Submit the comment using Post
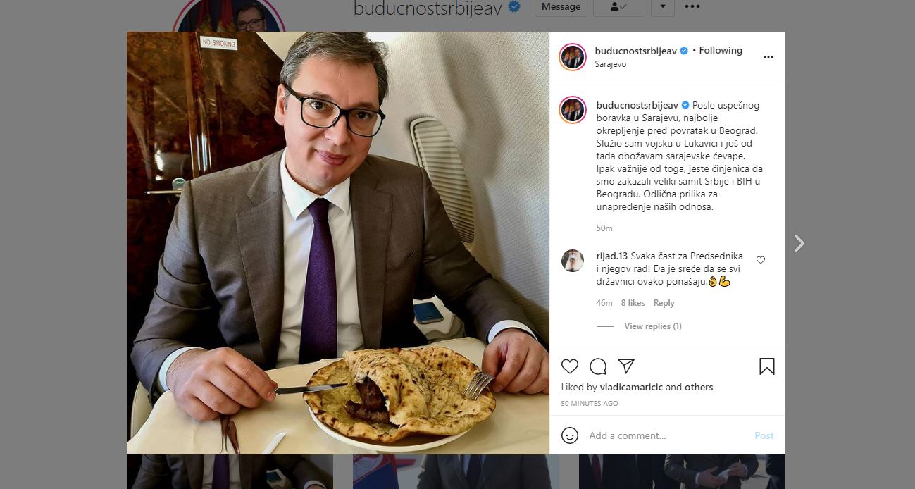Image resolution: width=915 pixels, height=489 pixels. pos(764,435)
